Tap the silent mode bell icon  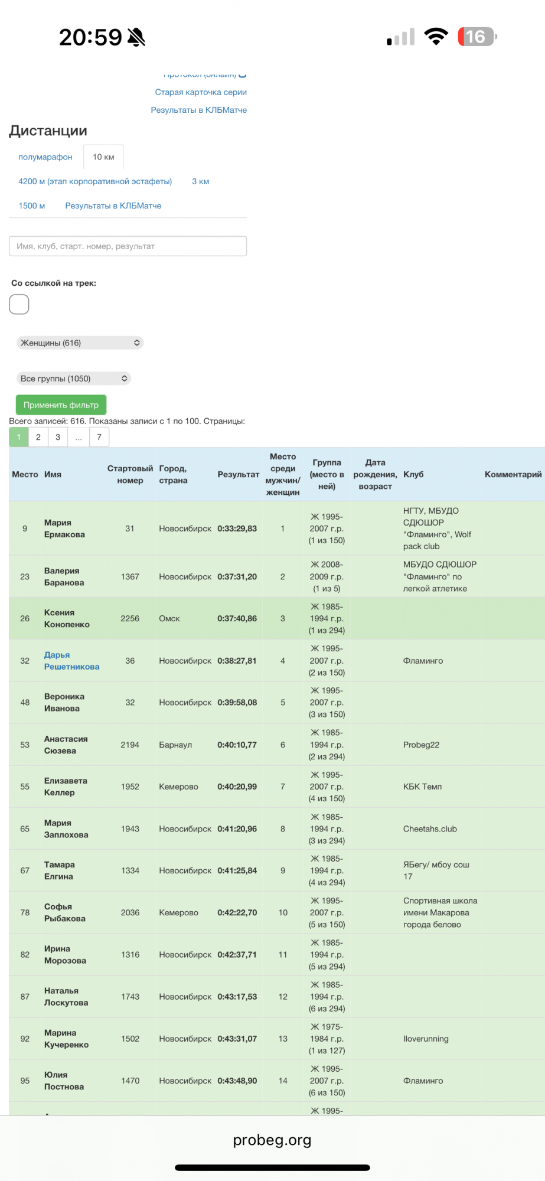pos(136,38)
